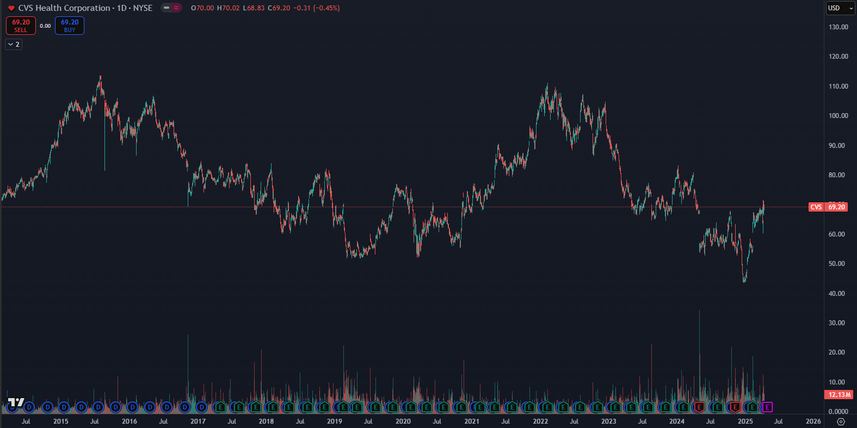
Task: Toggle the gray dash market status pill
Action: (167, 8)
